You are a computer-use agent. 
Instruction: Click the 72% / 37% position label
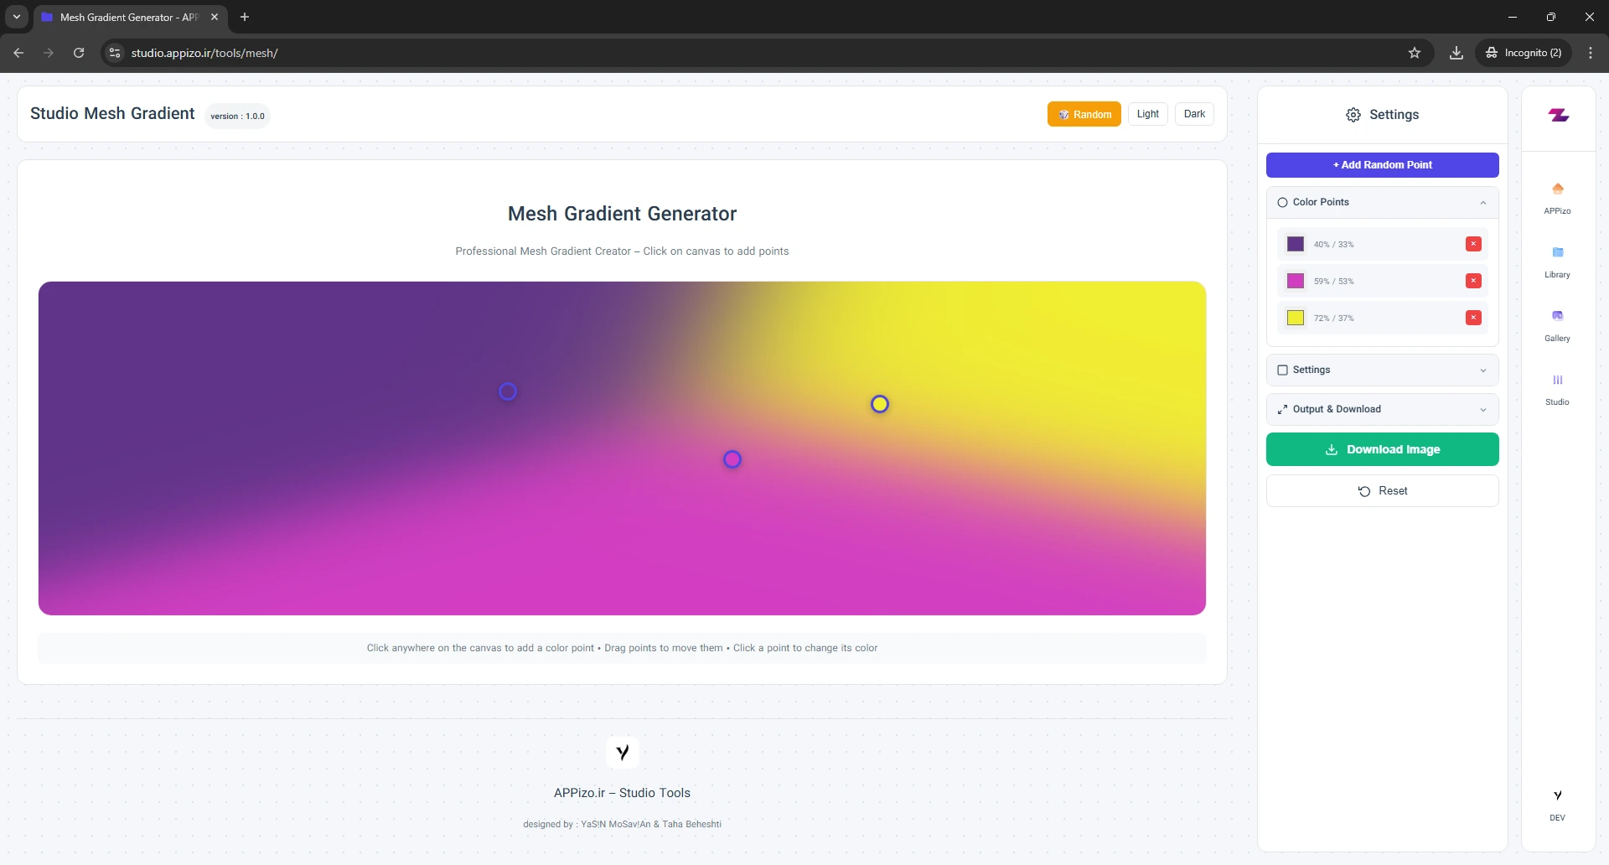click(x=1333, y=319)
